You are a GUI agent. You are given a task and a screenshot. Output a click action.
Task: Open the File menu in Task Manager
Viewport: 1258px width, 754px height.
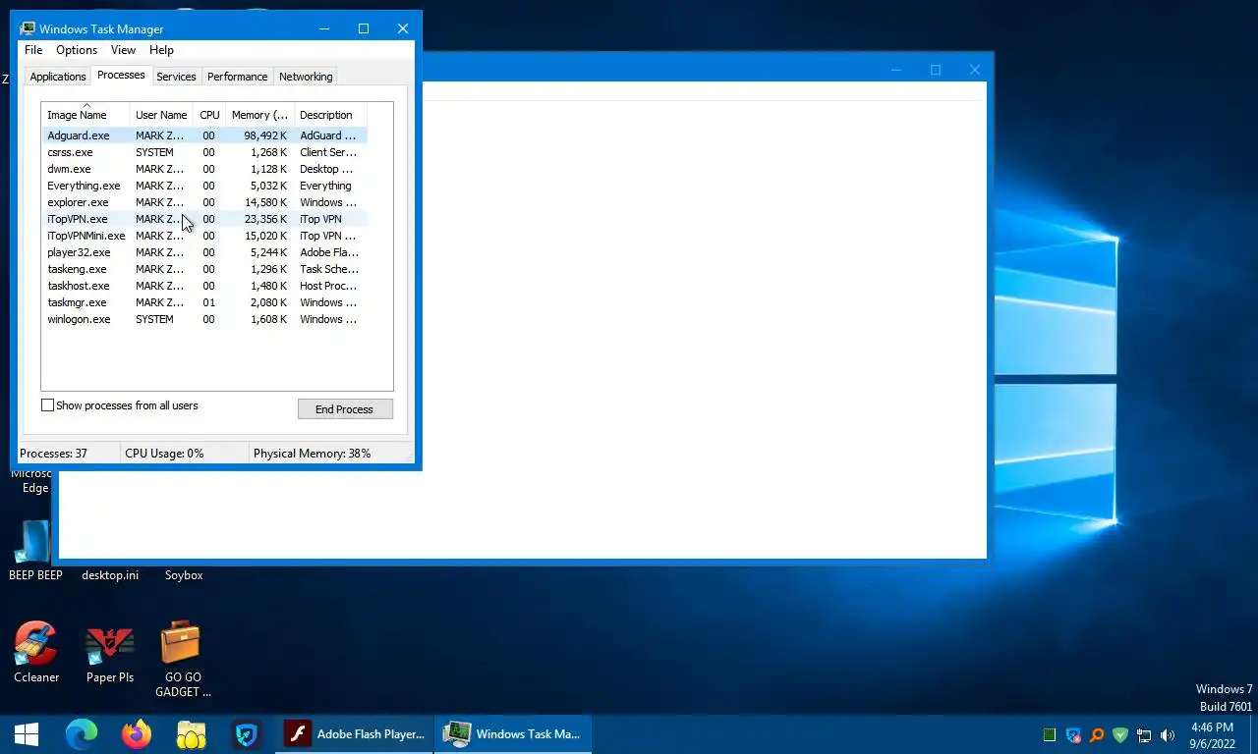tap(33, 50)
